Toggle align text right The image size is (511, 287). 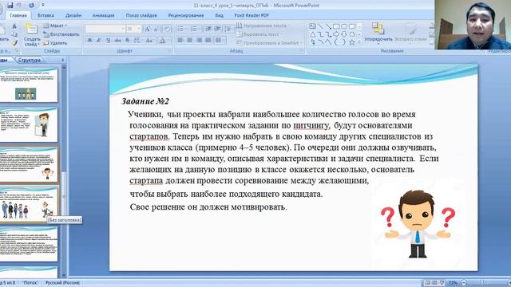[x=199, y=41]
